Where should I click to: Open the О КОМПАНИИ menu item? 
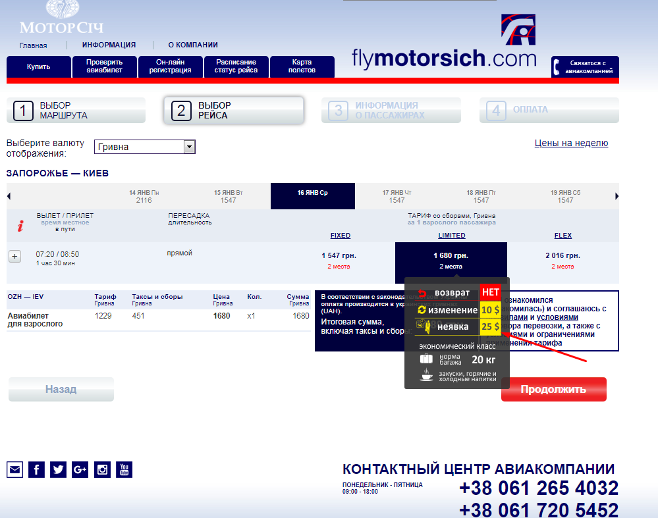coord(193,45)
